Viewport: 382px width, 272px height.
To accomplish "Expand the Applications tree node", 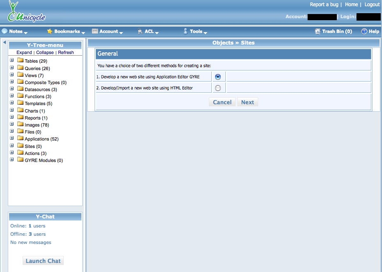I will tap(12, 138).
